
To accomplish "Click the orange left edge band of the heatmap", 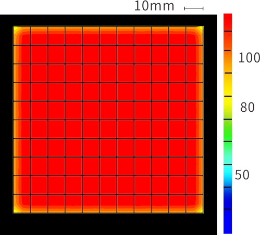I will tap(17, 120).
